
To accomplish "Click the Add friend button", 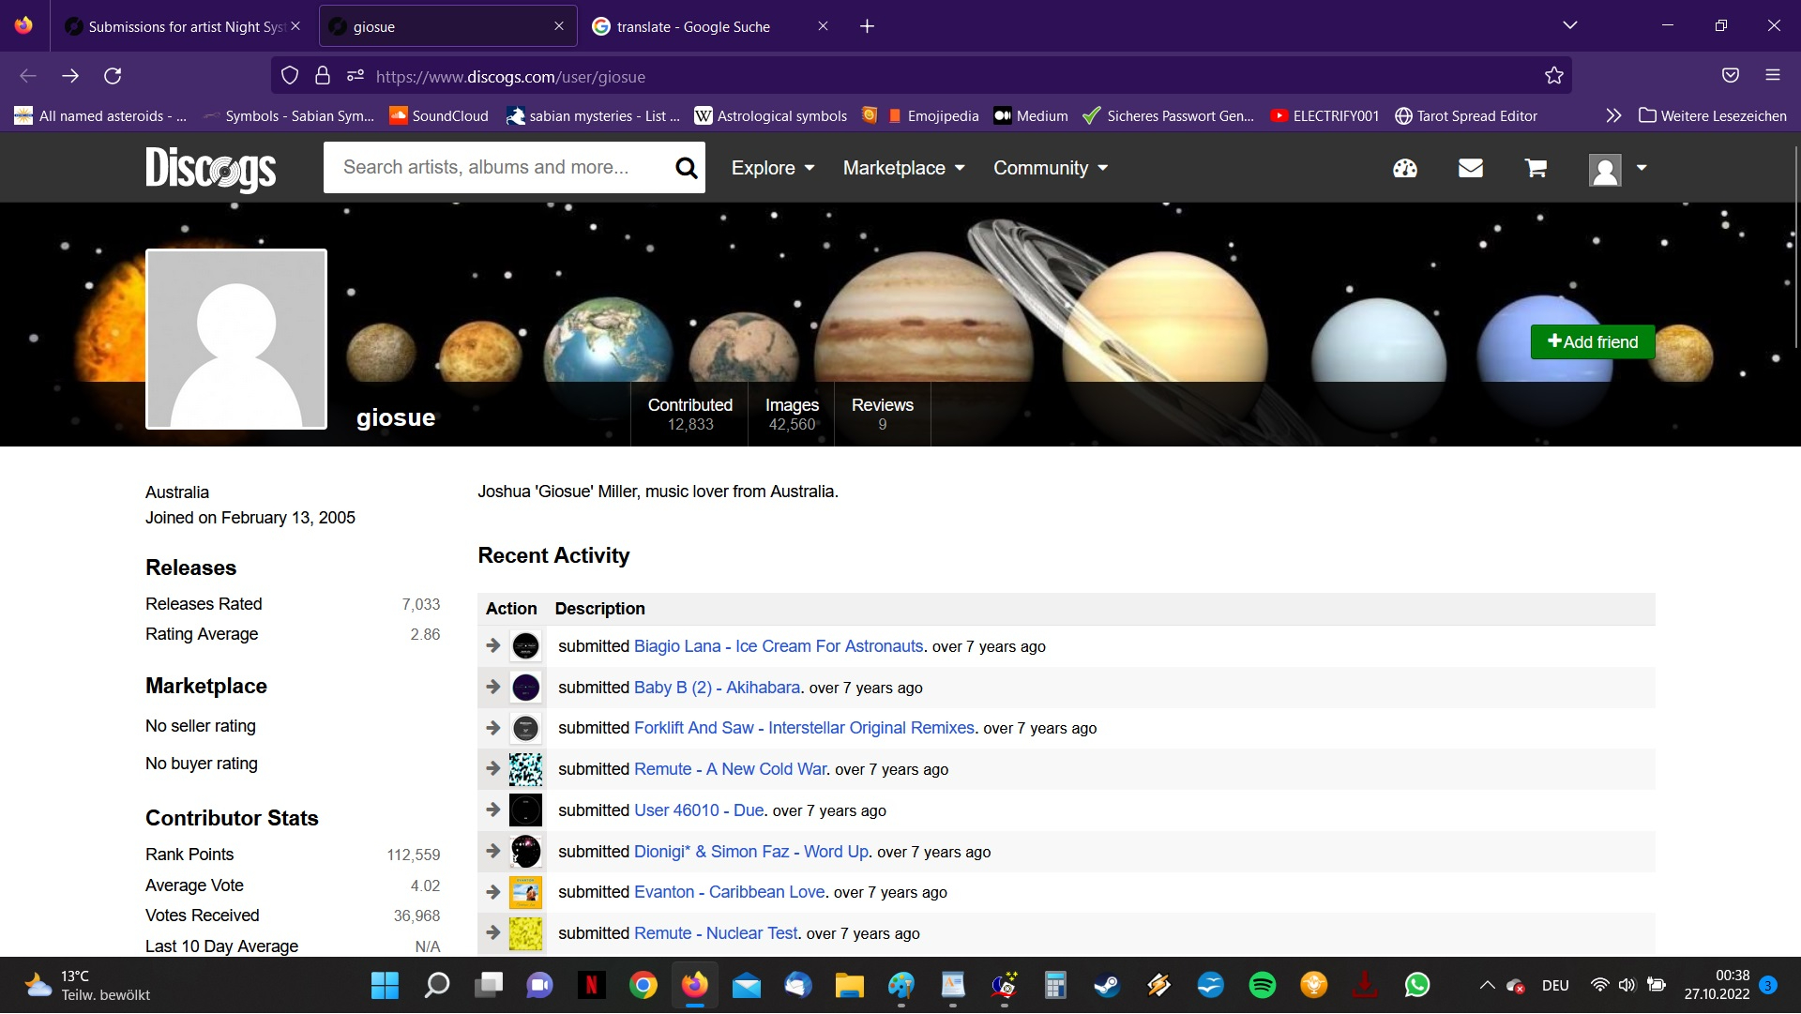I will (x=1592, y=341).
